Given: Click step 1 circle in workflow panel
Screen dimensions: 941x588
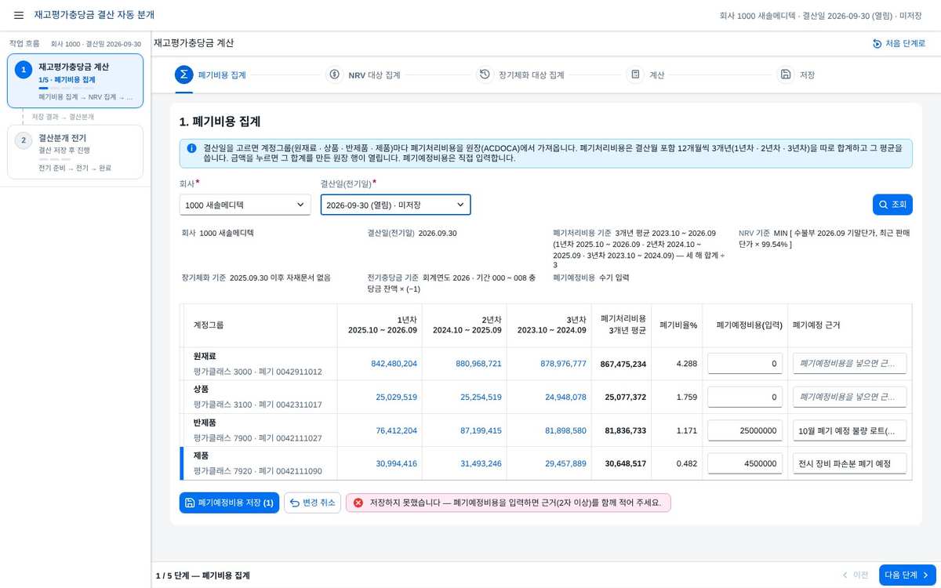Looking at the screenshot, I should (x=24, y=70).
